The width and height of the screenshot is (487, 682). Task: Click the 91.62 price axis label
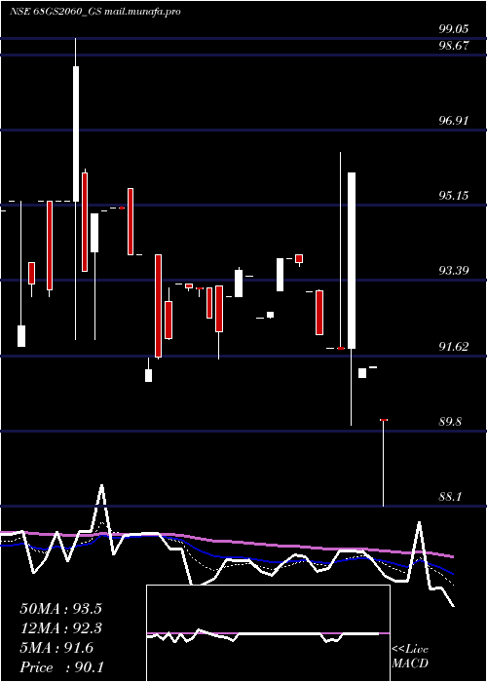[x=454, y=347]
